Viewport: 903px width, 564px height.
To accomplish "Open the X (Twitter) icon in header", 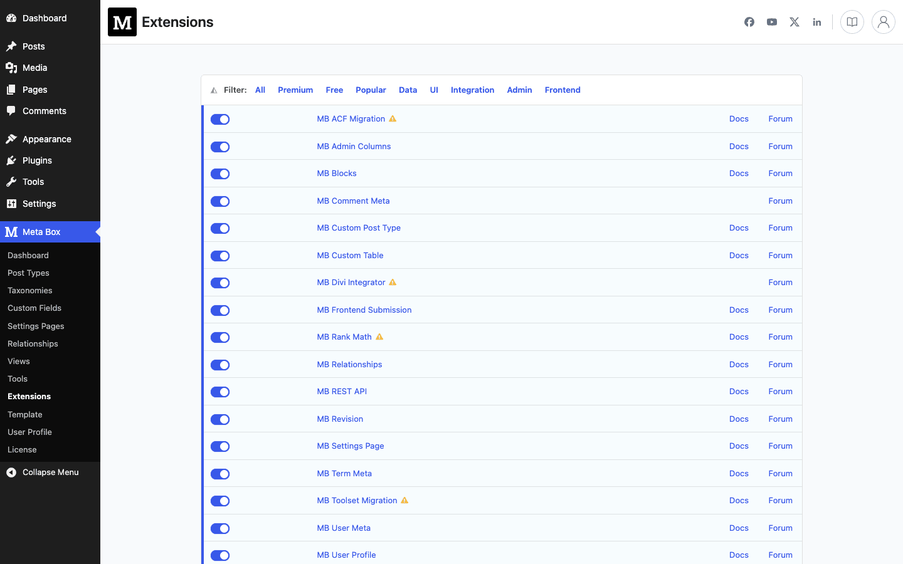I will click(x=795, y=22).
